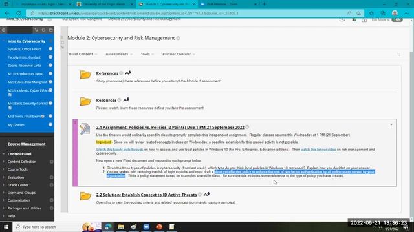This screenshot has height=232, width=414.
Task: Open File Explorer from the taskbar
Action: pyautogui.click(x=121, y=227)
